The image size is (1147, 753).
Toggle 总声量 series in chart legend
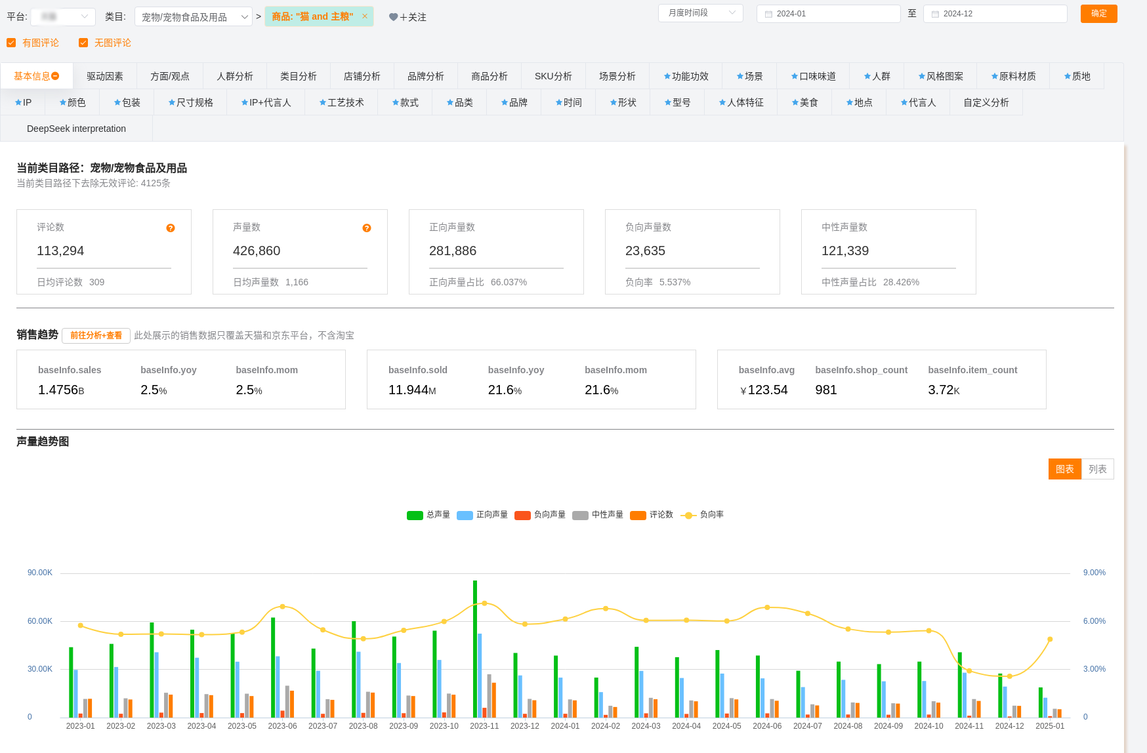[428, 515]
